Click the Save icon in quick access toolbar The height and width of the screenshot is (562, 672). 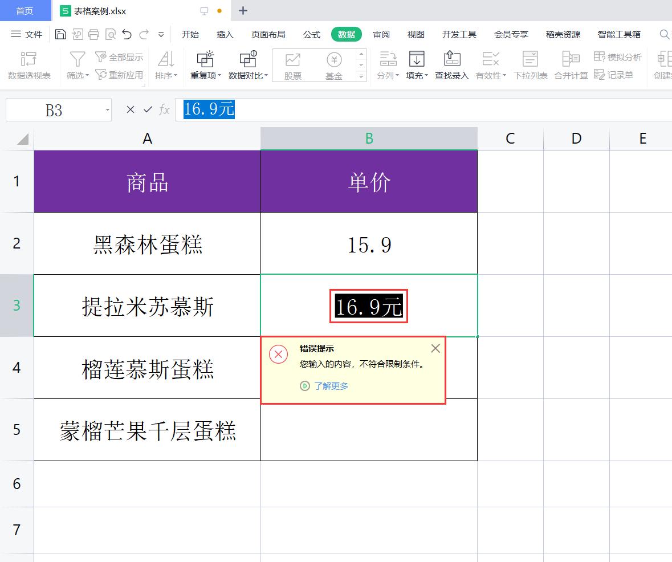60,35
